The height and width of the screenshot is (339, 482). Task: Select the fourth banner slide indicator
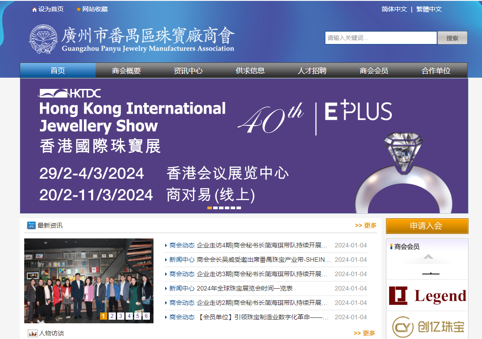click(x=227, y=208)
